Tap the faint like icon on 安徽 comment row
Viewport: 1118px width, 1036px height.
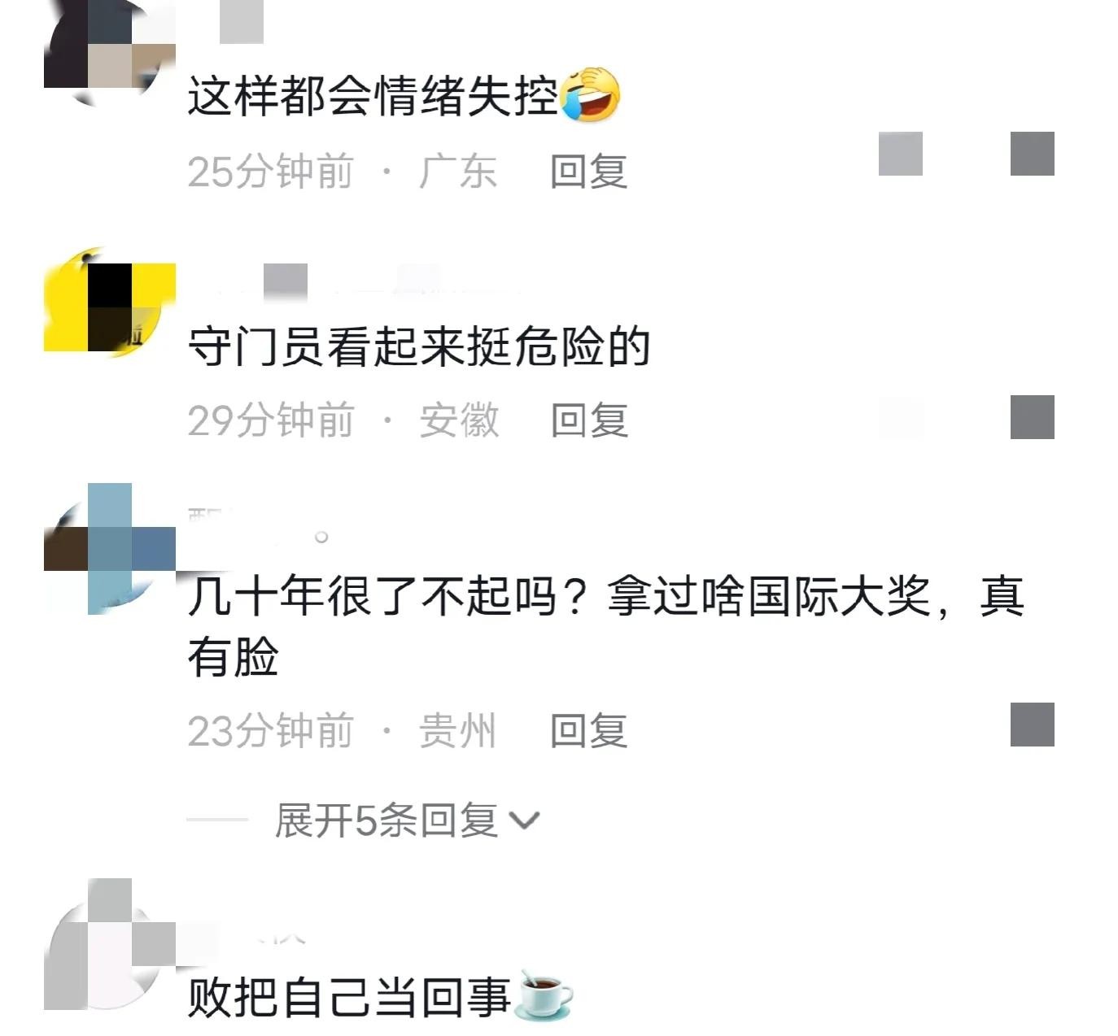pos(901,417)
